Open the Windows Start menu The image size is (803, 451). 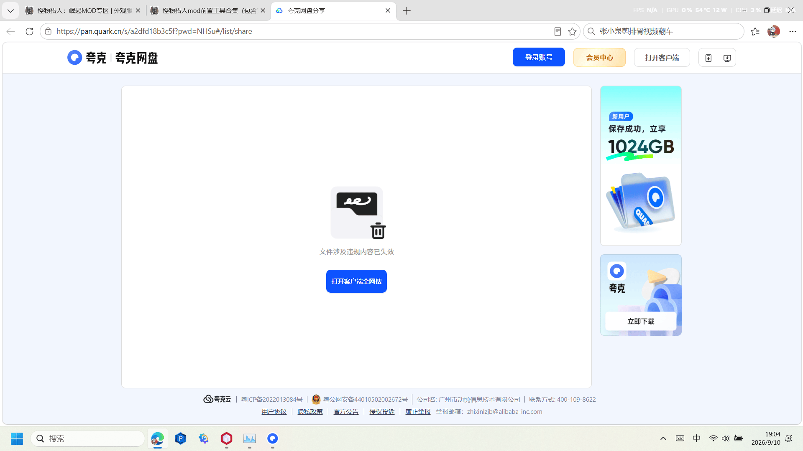(x=17, y=438)
